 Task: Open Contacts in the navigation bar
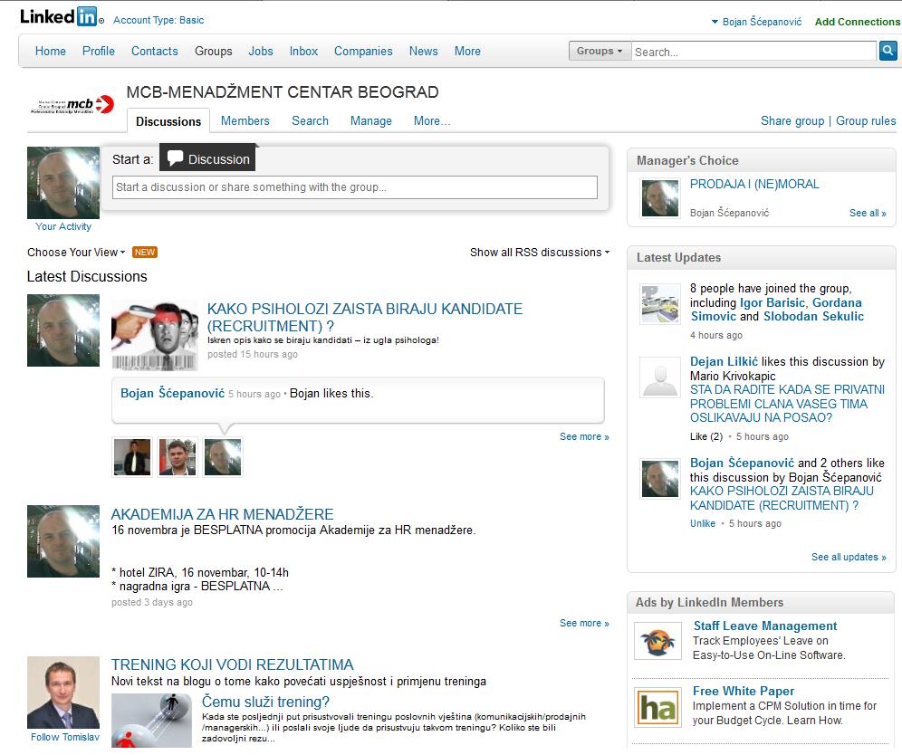155,52
